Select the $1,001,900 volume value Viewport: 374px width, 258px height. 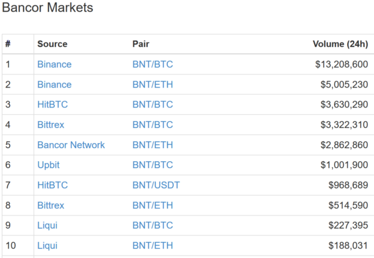pyautogui.click(x=344, y=165)
